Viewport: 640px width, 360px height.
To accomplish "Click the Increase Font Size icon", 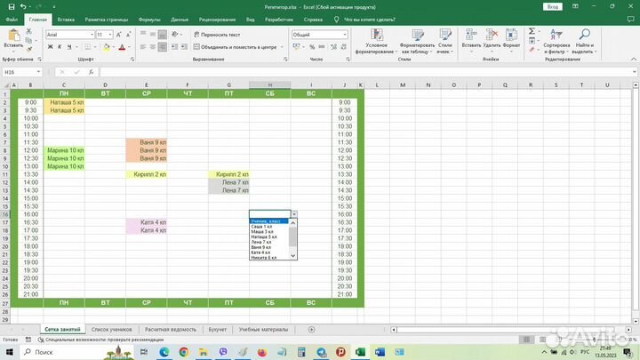I will click(x=118, y=35).
